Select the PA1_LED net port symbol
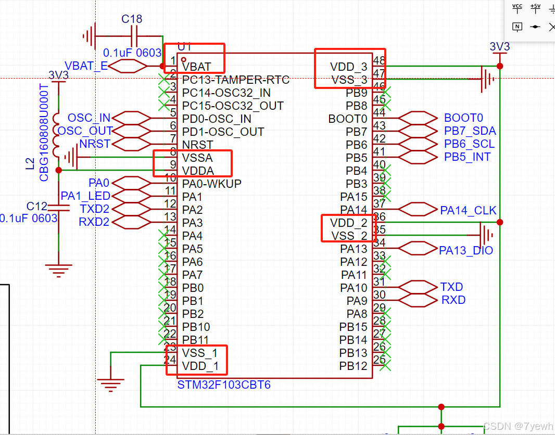 click(132, 196)
